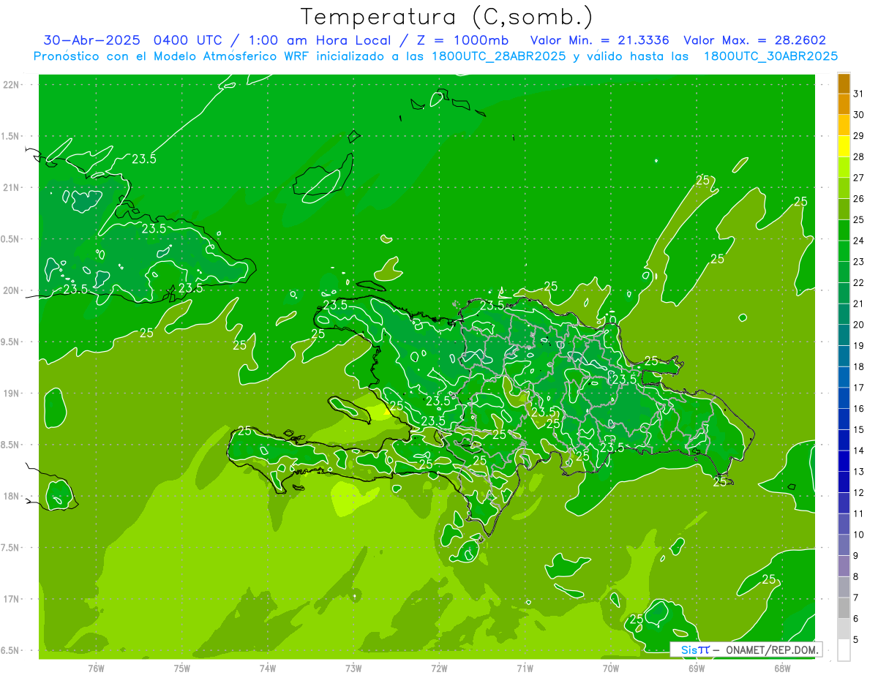878x678 pixels.
Task: Click the legend value "22"
Action: click(858, 282)
